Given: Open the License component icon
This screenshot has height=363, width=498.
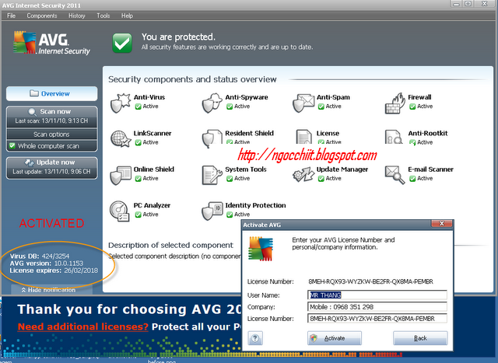Looking at the screenshot, I should point(304,137).
